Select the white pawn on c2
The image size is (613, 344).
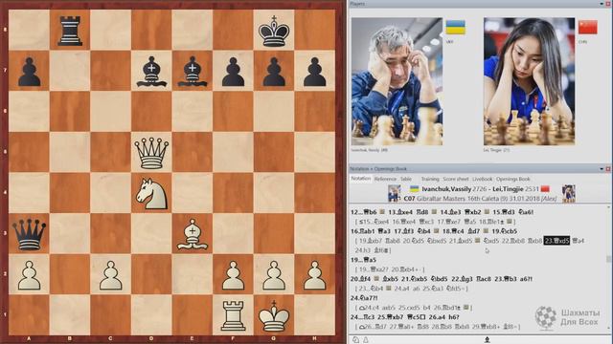click(x=111, y=275)
